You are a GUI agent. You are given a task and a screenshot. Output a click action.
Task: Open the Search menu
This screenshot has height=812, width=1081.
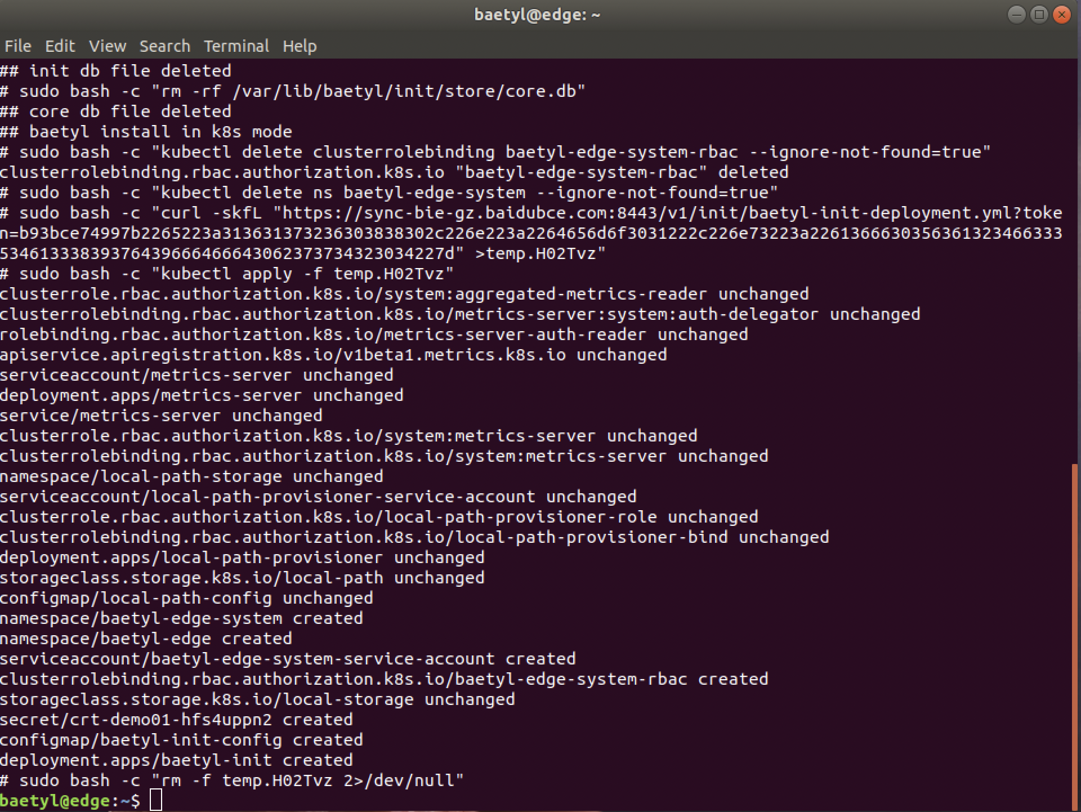[165, 46]
